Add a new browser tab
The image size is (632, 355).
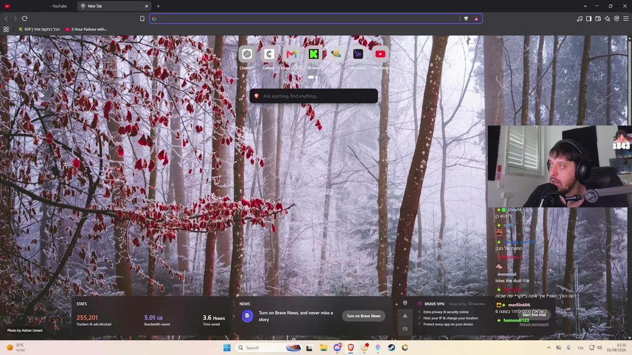coord(158,6)
